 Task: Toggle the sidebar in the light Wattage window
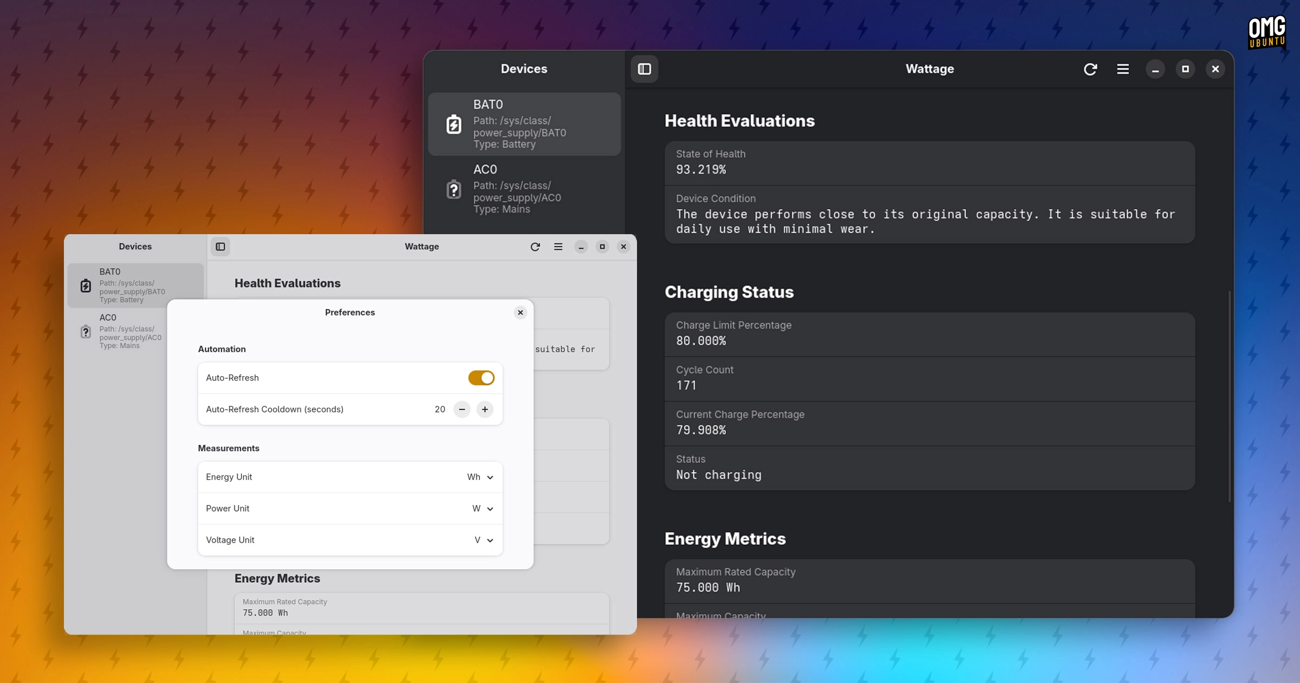click(x=220, y=247)
